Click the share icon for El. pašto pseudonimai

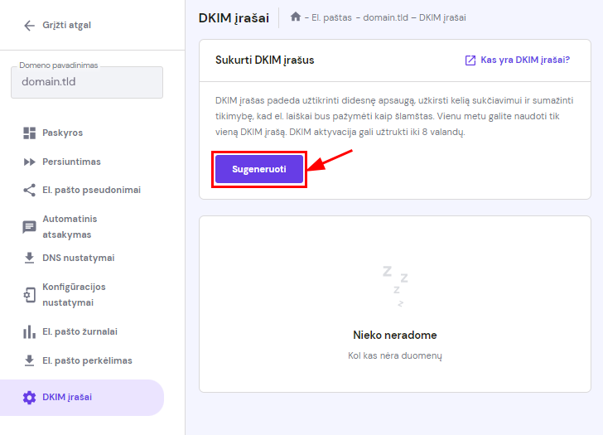pyautogui.click(x=30, y=190)
